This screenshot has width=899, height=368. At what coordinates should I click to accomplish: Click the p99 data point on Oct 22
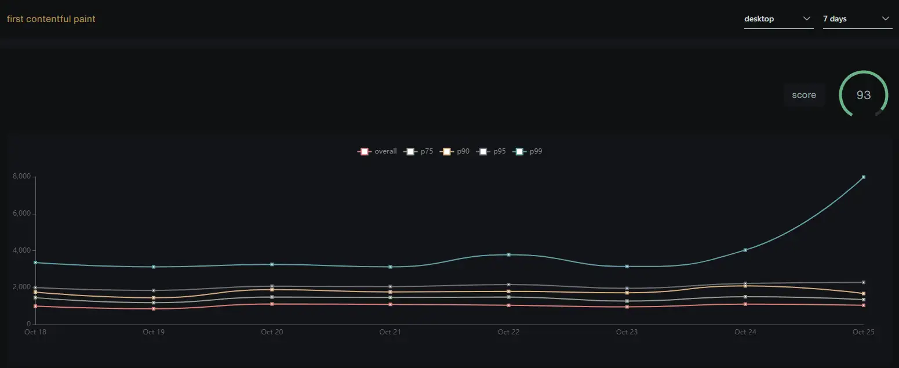coord(508,254)
